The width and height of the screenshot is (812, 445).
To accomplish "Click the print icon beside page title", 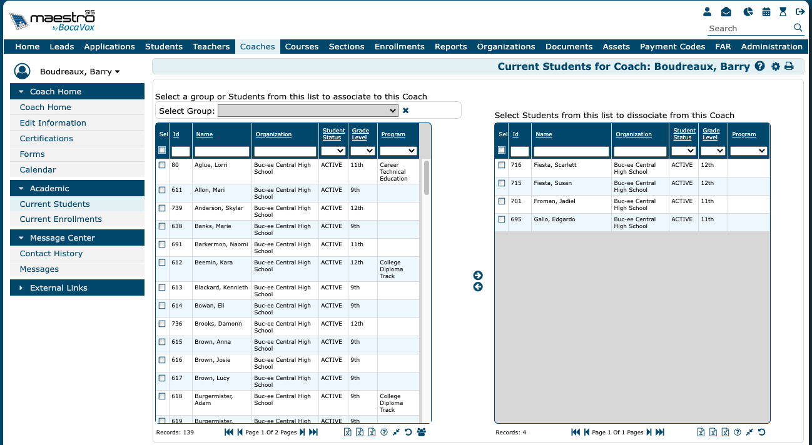I will [789, 67].
